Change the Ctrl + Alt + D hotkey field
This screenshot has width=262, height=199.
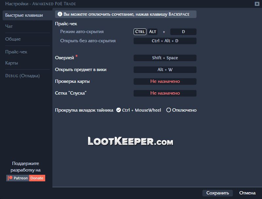[x=165, y=41]
